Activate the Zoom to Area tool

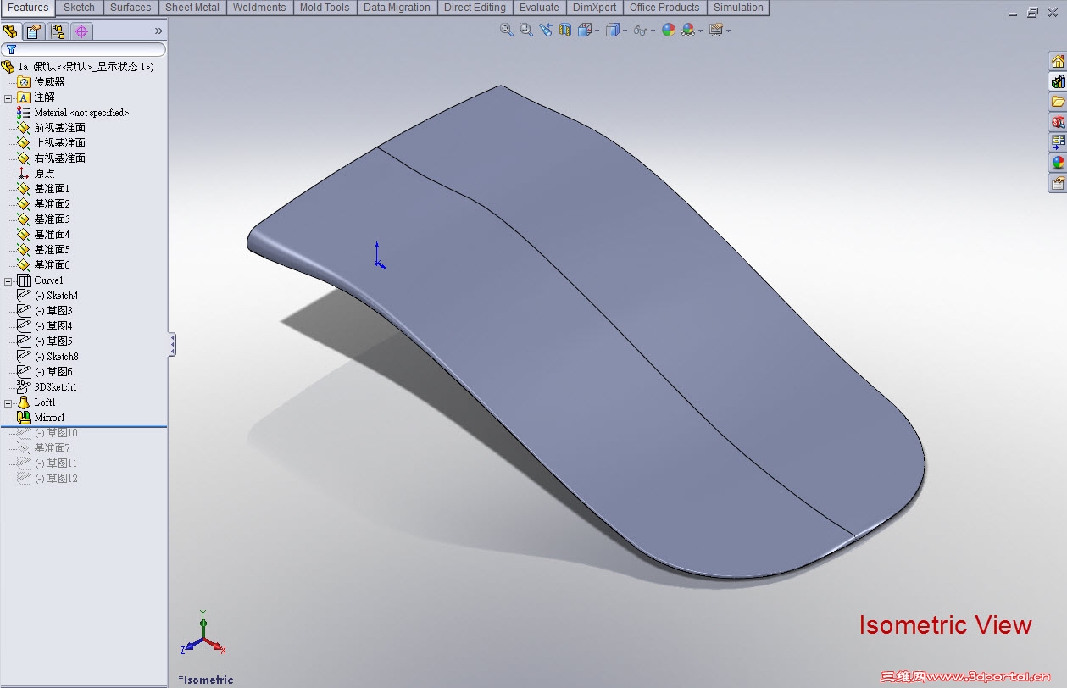coord(525,30)
